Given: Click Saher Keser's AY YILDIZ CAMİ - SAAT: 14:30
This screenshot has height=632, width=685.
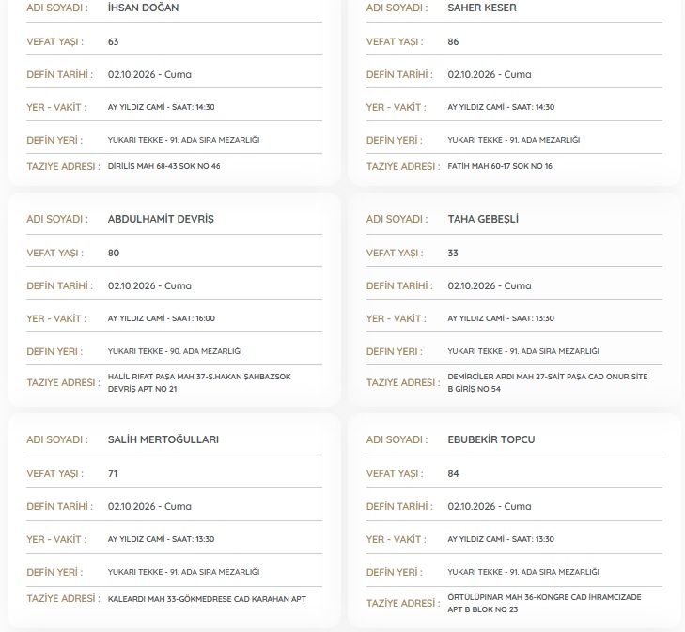Looking at the screenshot, I should click(501, 107).
